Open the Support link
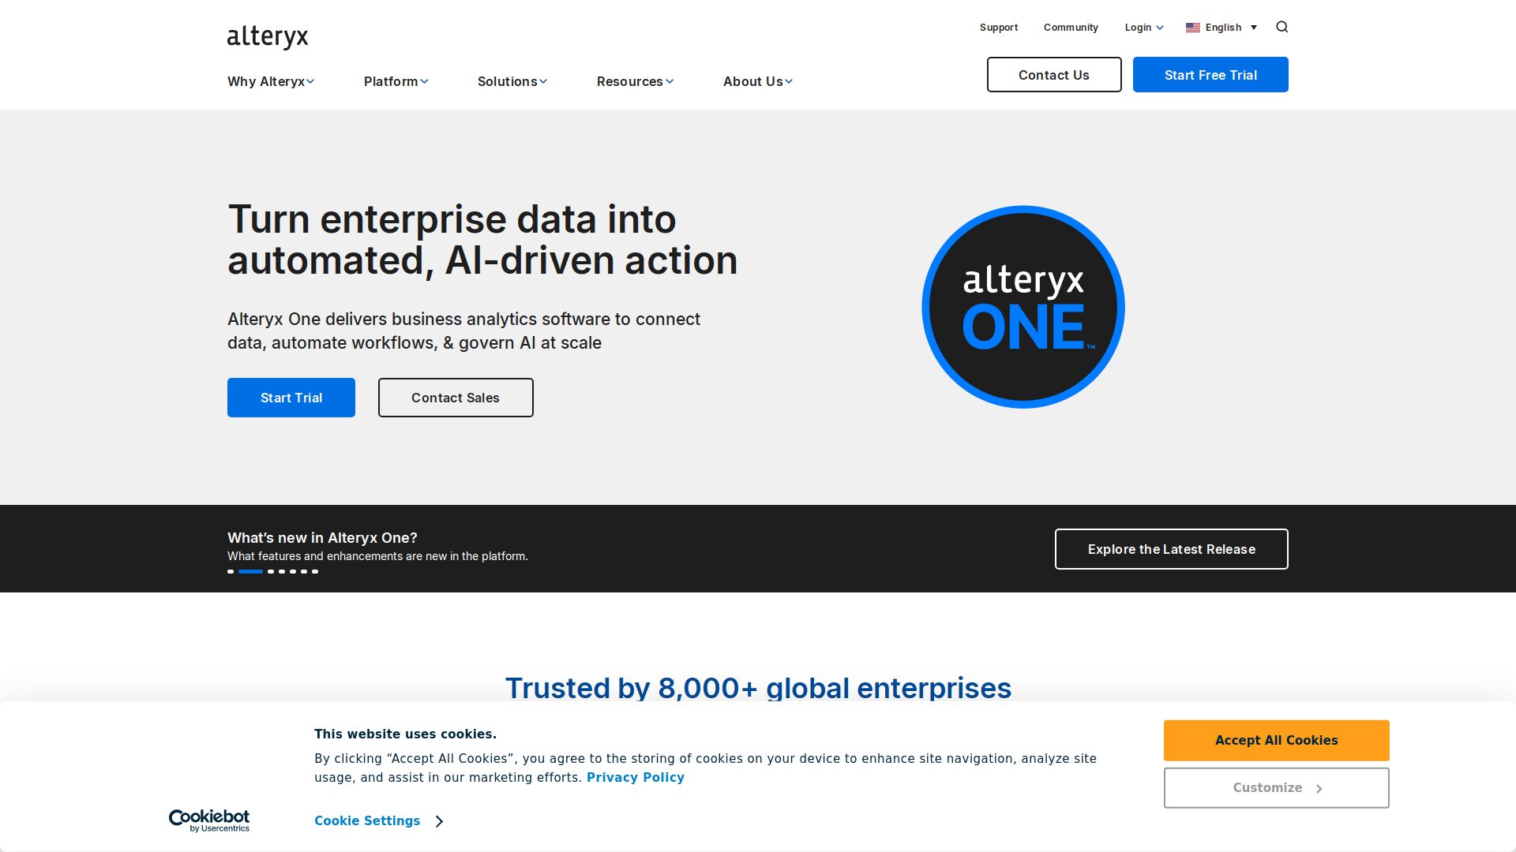The width and height of the screenshot is (1516, 852). [999, 28]
